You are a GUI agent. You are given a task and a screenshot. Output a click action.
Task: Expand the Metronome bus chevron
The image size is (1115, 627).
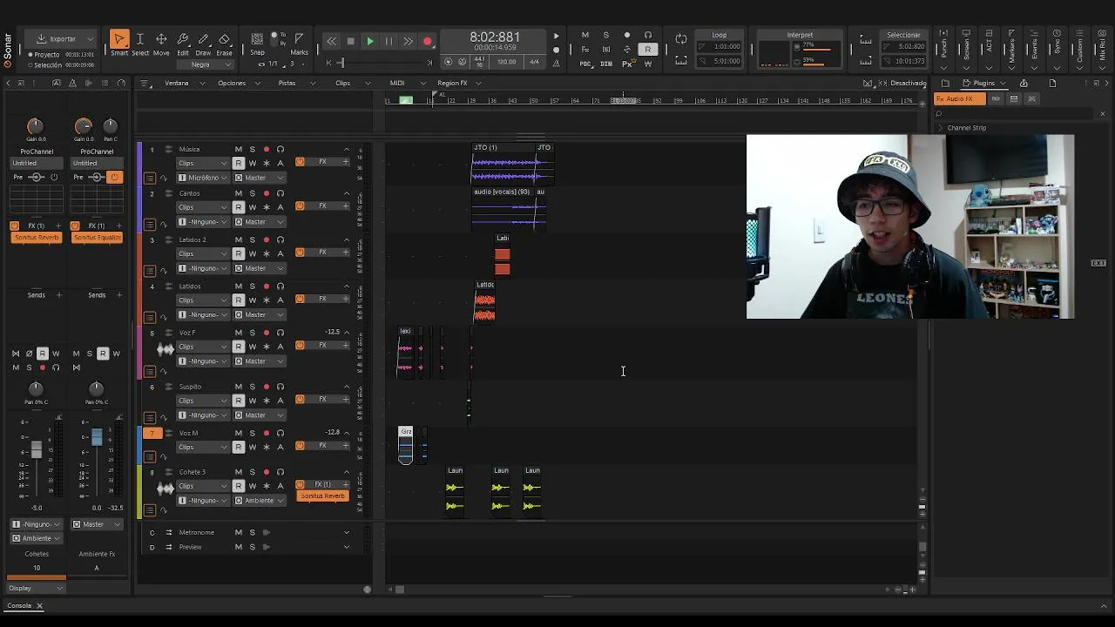click(347, 532)
